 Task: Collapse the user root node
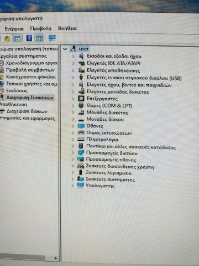[x=65, y=49]
